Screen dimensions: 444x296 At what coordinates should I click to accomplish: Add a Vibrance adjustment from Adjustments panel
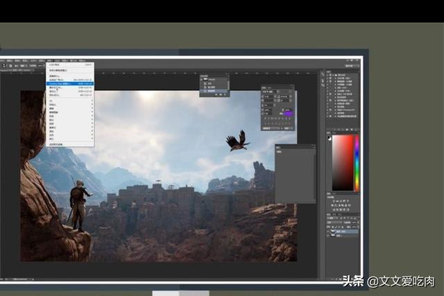(x=348, y=200)
